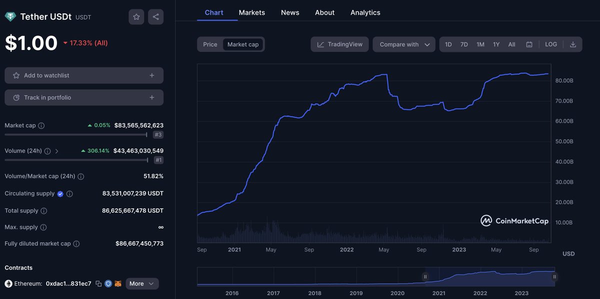This screenshot has height=299, width=600.
Task: Click the Volume/Market cap info icon
Action: 81,176
